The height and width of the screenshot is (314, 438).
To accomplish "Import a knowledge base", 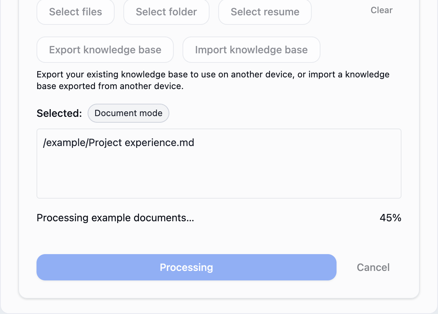I will (251, 50).
